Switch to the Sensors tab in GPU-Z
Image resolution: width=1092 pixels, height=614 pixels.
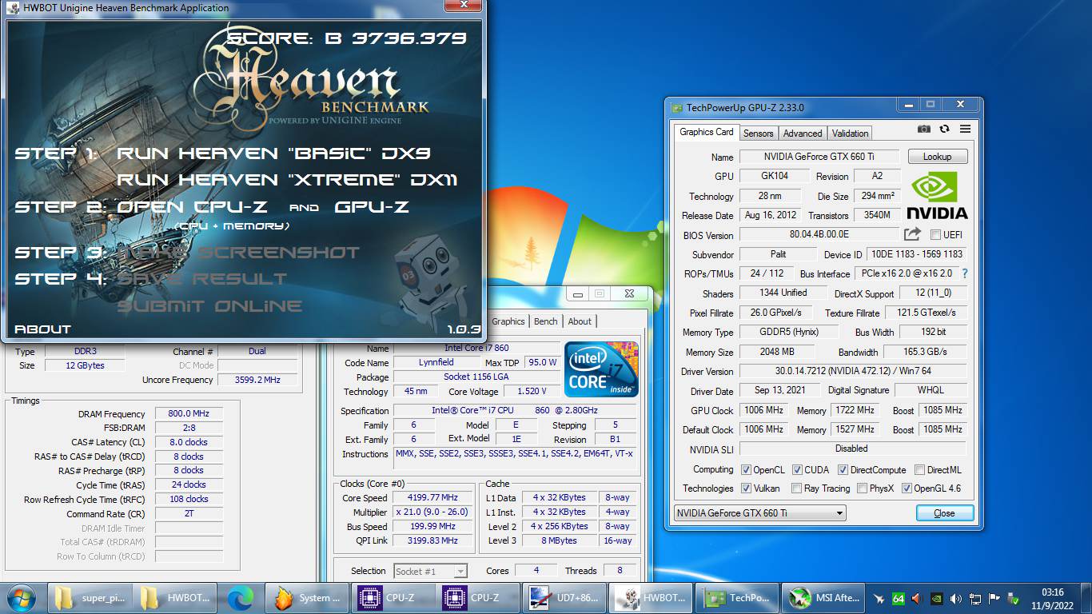[758, 134]
